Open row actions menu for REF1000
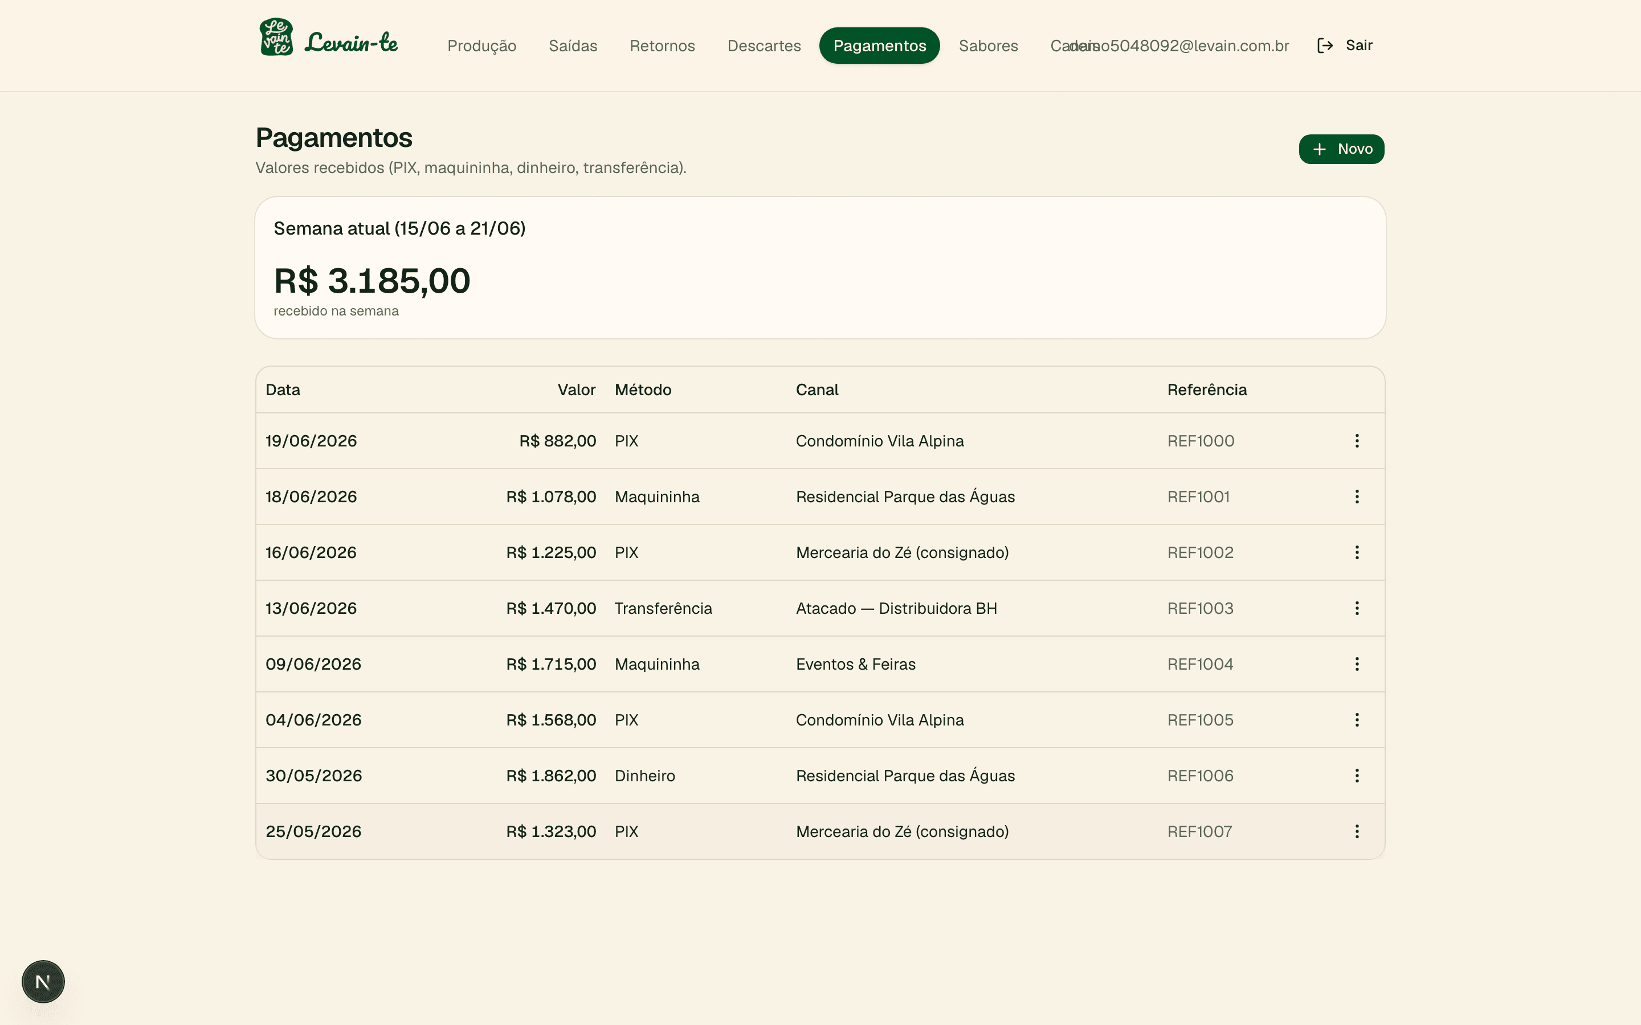Screen dimensions: 1641x1025 point(1357,441)
